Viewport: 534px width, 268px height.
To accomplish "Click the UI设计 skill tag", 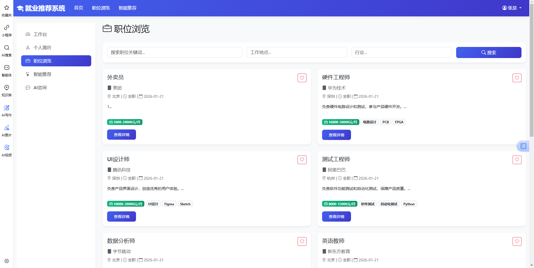I will click(x=153, y=204).
